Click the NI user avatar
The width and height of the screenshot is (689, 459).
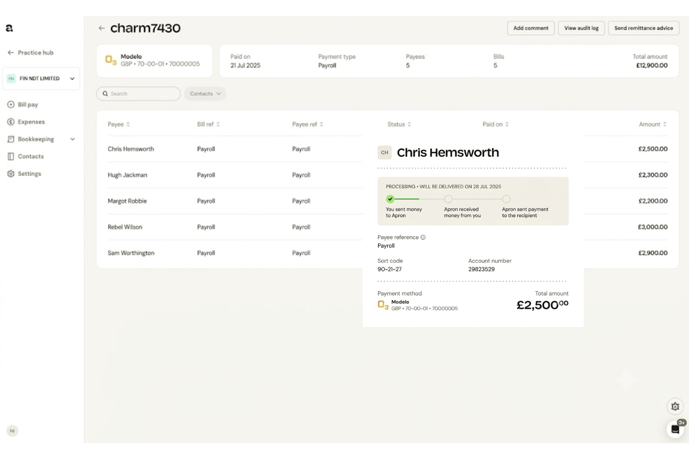12,431
